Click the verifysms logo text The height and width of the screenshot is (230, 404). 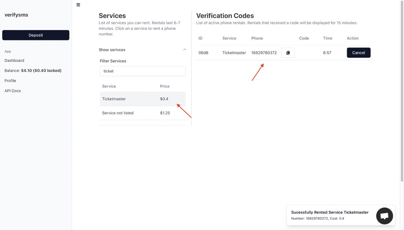[x=16, y=15]
